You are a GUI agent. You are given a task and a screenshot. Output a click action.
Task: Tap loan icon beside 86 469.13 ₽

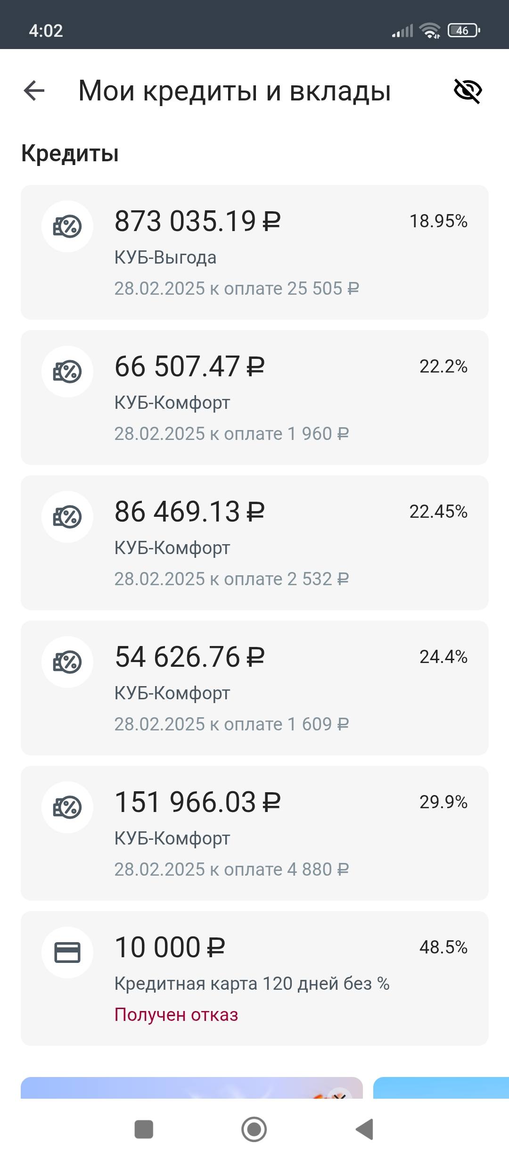67,517
